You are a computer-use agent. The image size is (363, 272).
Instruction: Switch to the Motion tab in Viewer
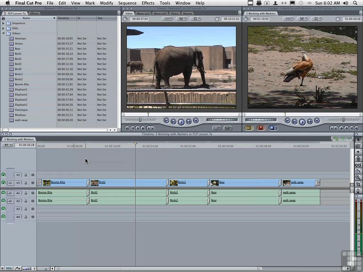188,13
